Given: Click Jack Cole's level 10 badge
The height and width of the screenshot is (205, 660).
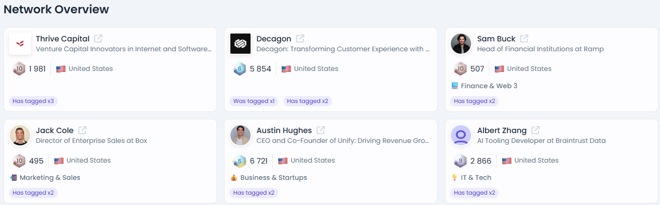Looking at the screenshot, I should pos(19,161).
